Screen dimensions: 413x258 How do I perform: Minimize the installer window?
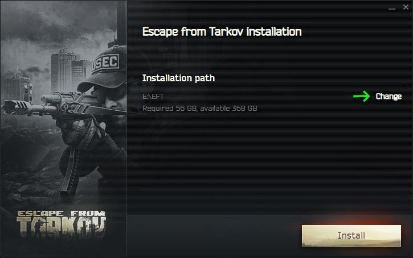click(392, 9)
